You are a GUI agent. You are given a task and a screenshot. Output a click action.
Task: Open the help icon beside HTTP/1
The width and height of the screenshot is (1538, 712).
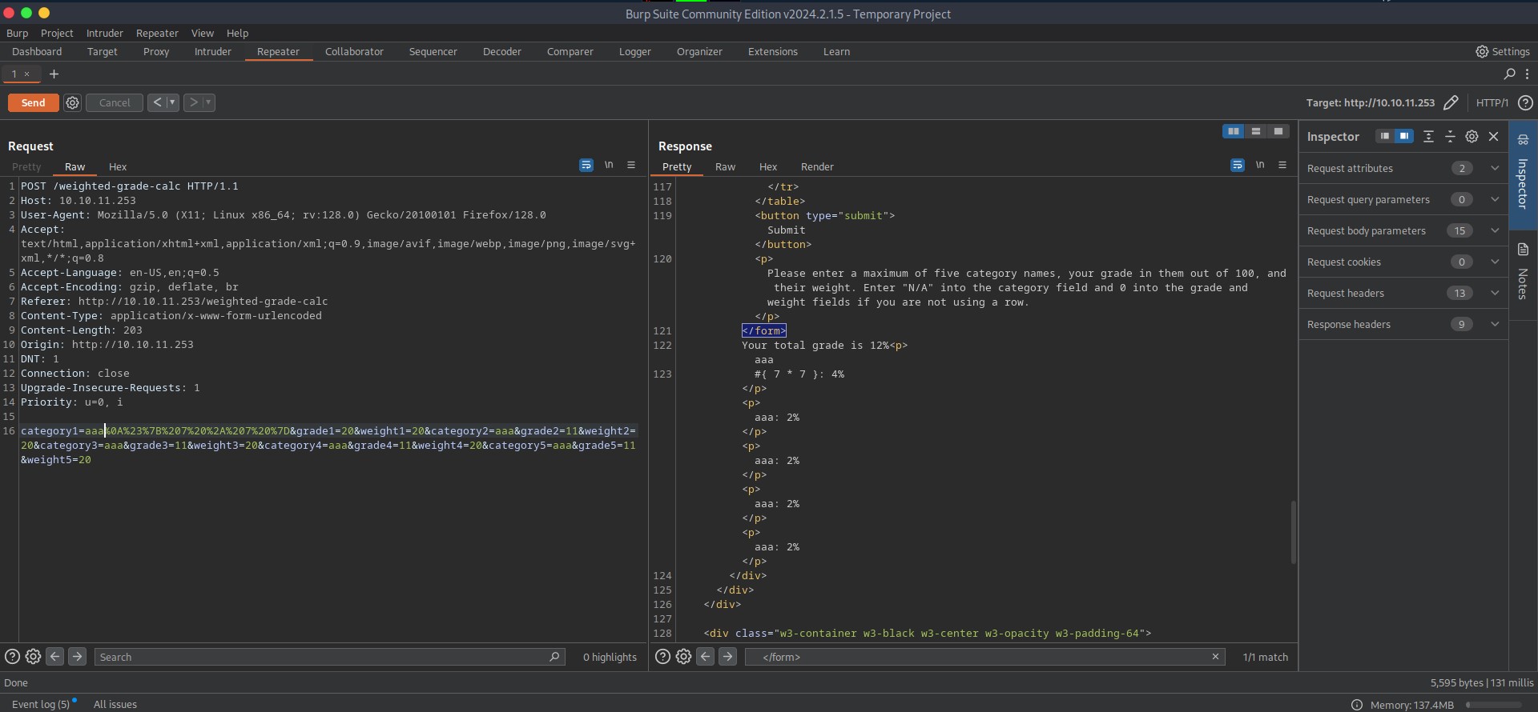(x=1526, y=102)
